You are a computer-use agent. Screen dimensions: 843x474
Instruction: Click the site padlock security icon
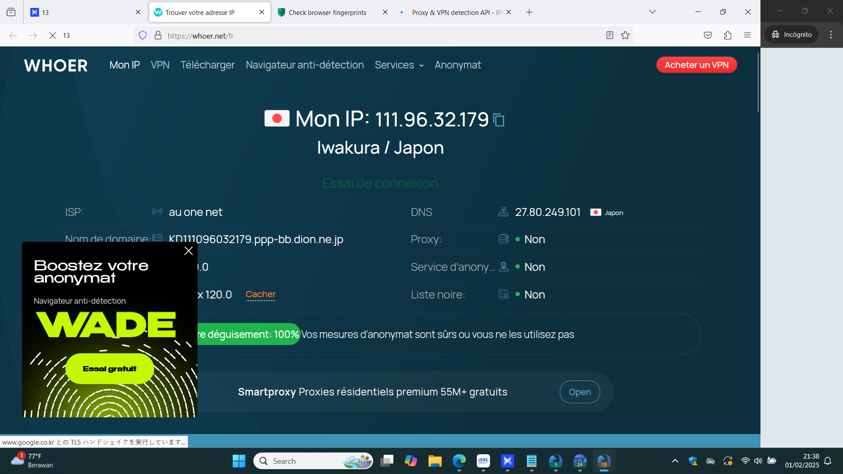click(x=158, y=36)
